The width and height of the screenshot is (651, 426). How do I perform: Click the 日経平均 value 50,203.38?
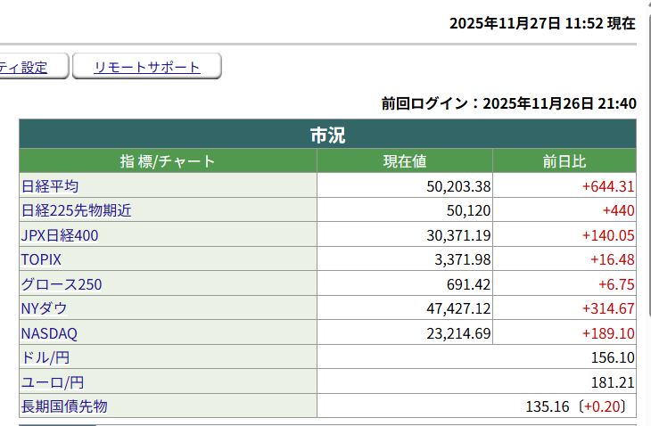point(459,186)
